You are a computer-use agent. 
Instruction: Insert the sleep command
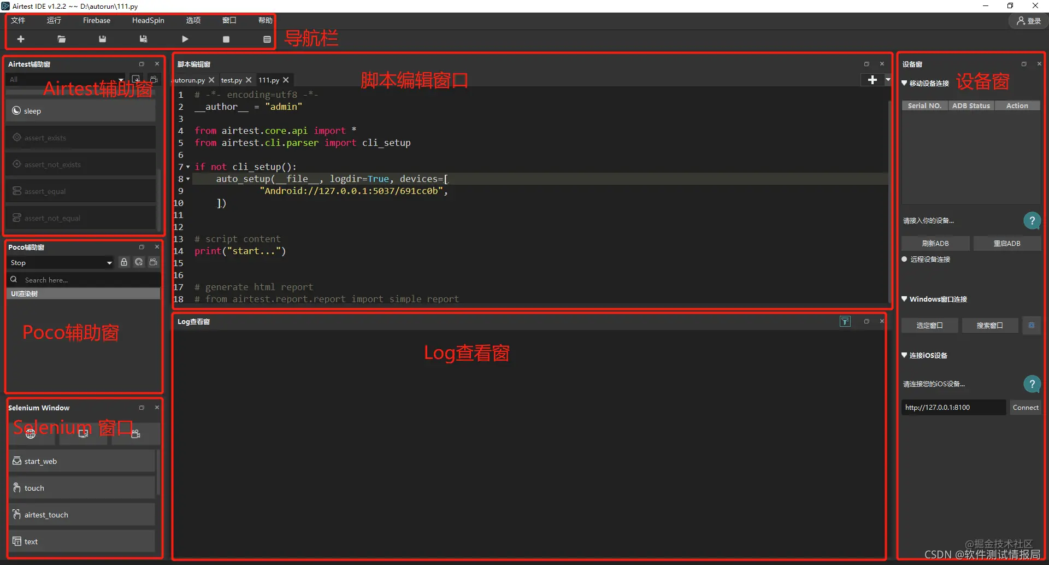[81, 111]
